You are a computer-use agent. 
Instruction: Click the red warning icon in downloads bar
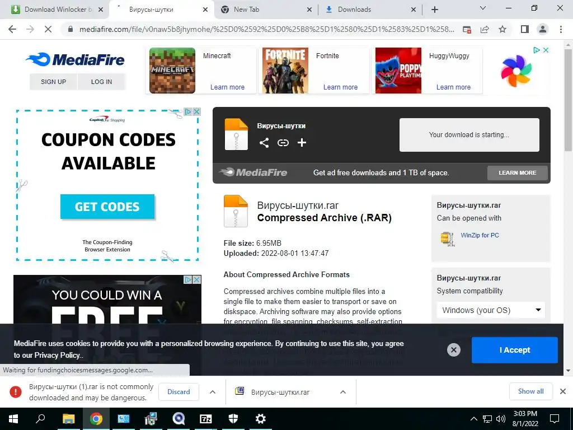(x=15, y=391)
